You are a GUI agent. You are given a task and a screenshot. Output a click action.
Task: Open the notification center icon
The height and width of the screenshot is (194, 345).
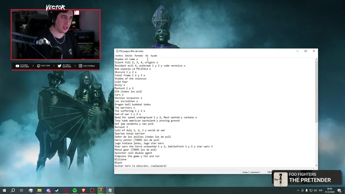coord(339,190)
